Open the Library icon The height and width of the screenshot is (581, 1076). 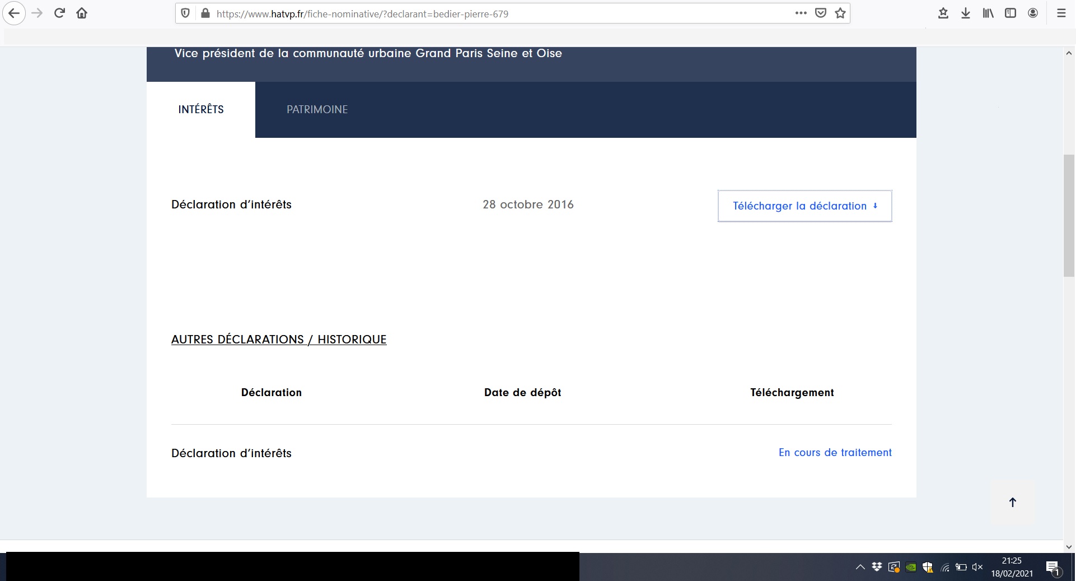988,13
